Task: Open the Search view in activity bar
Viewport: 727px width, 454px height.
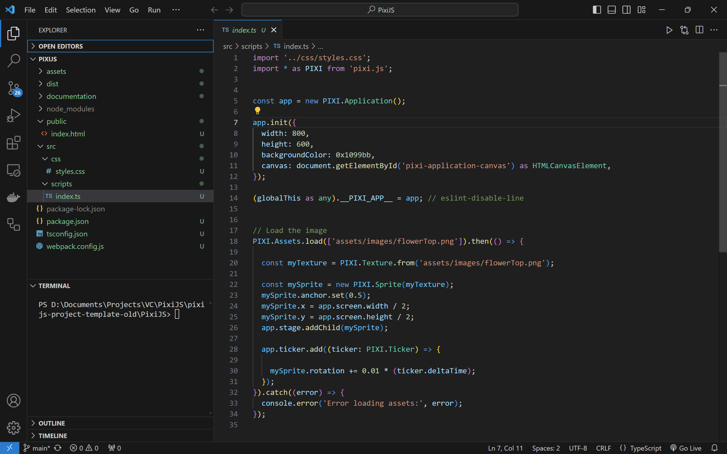Action: click(14, 60)
